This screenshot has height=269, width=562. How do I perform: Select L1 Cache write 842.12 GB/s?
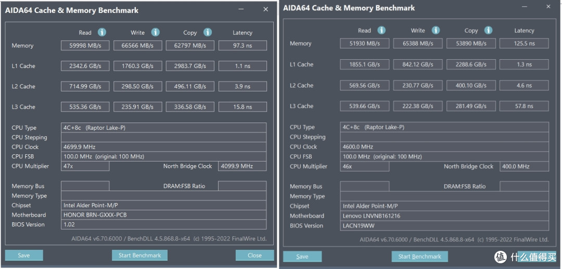[x=418, y=65]
